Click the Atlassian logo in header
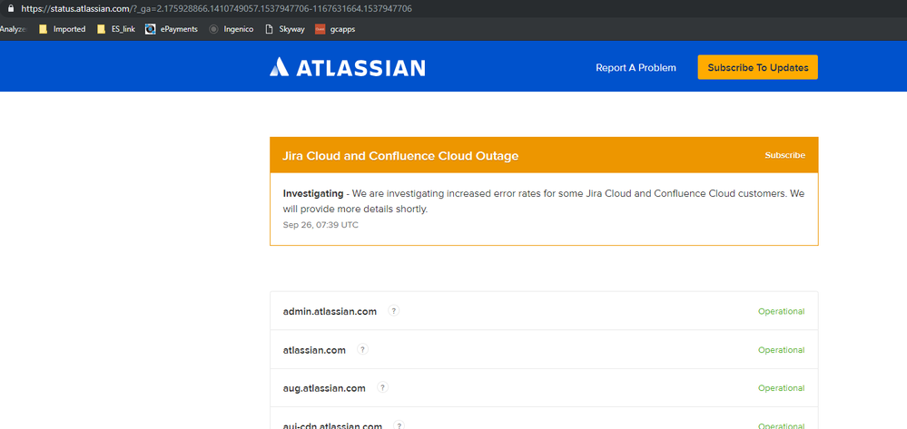 (x=347, y=67)
